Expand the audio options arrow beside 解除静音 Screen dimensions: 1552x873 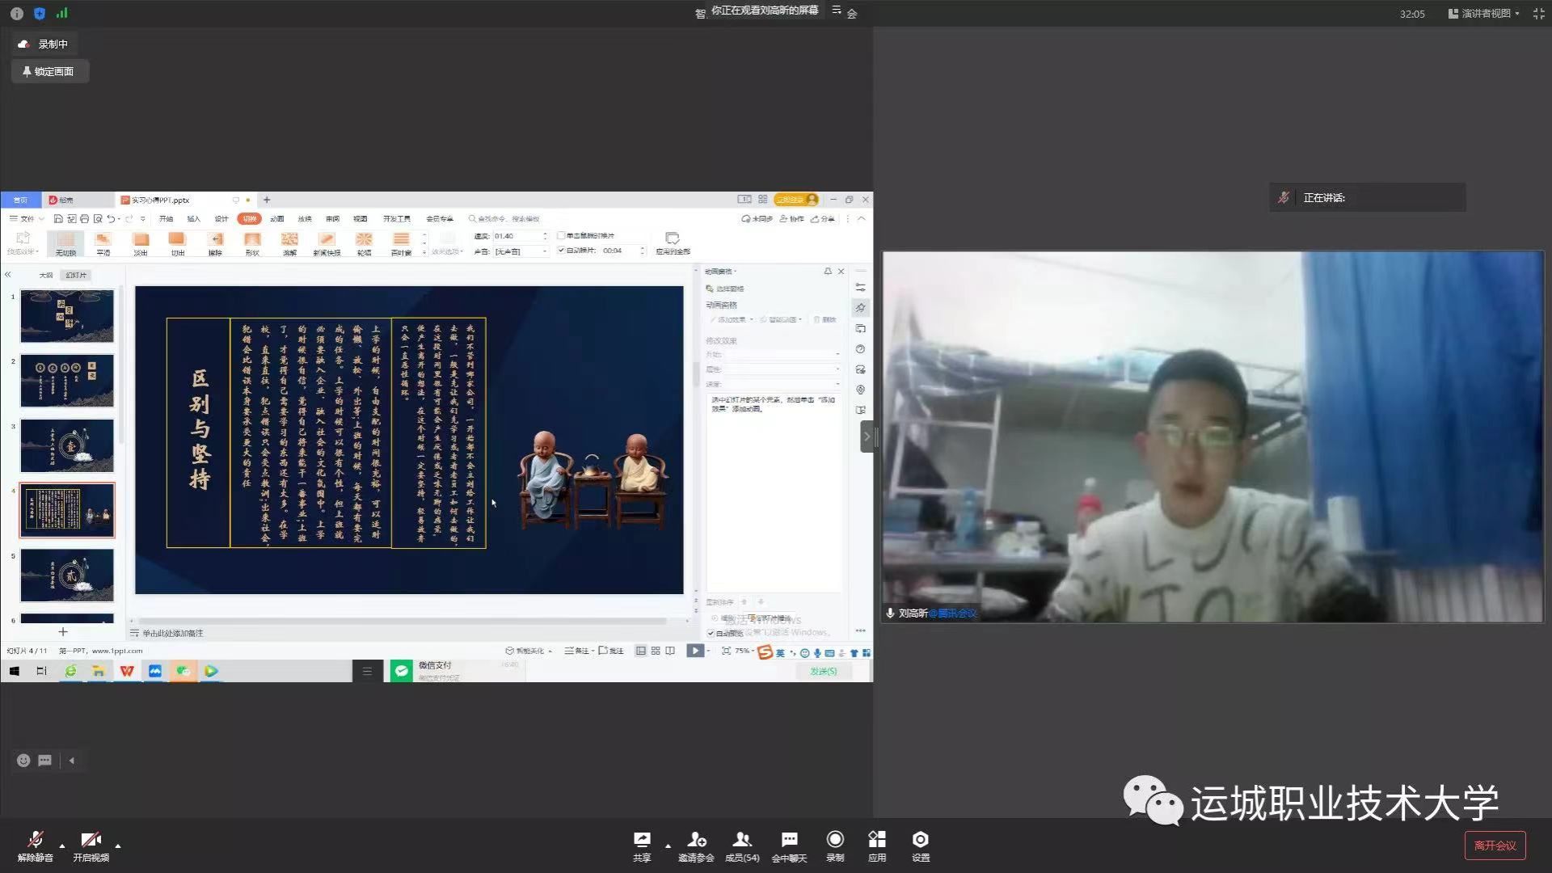point(62,846)
